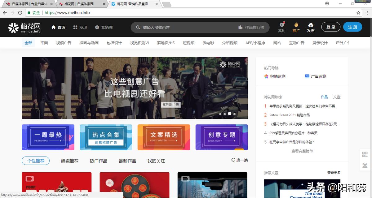The width and height of the screenshot is (372, 198).
Task: Switch to the 文章 tab in 梅花网热榜
Action: point(337,97)
